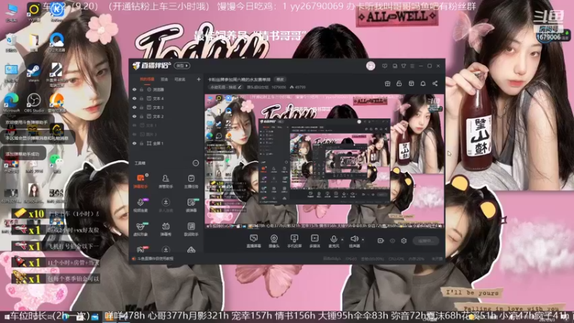
Task: Expand the speaker options arrow
Action: click(363, 240)
